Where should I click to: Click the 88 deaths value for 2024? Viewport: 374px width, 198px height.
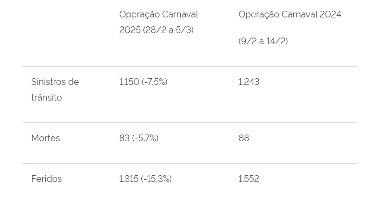pyautogui.click(x=244, y=139)
